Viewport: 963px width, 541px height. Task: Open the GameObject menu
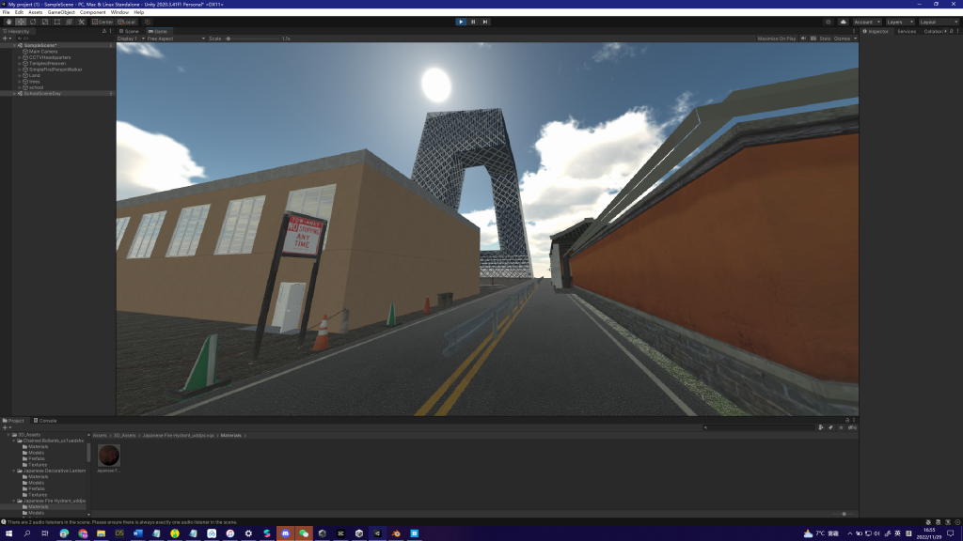[x=61, y=12]
